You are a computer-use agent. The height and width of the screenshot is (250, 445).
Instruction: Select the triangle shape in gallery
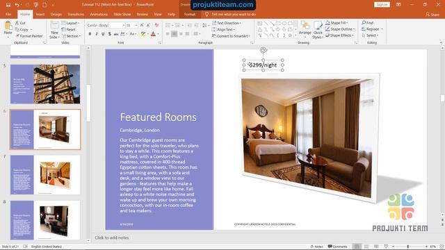coord(260,29)
